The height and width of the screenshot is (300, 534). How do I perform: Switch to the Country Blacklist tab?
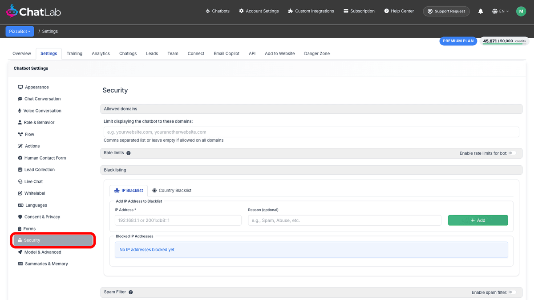(x=172, y=191)
